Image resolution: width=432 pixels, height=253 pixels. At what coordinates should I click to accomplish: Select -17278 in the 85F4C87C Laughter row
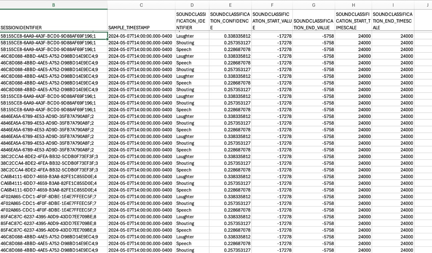coord(272,217)
